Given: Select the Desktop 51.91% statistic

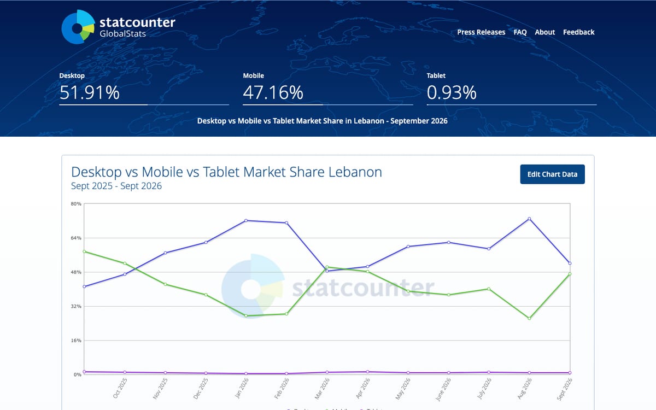Looking at the screenshot, I should [x=144, y=88].
